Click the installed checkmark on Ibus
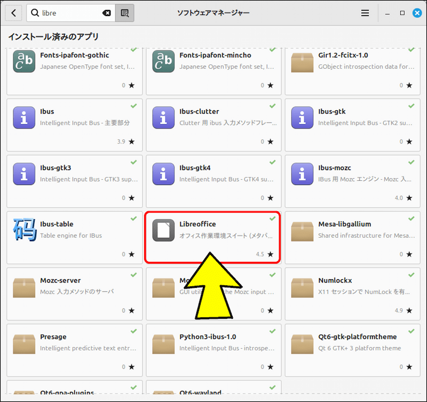427x402 pixels. (x=133, y=106)
